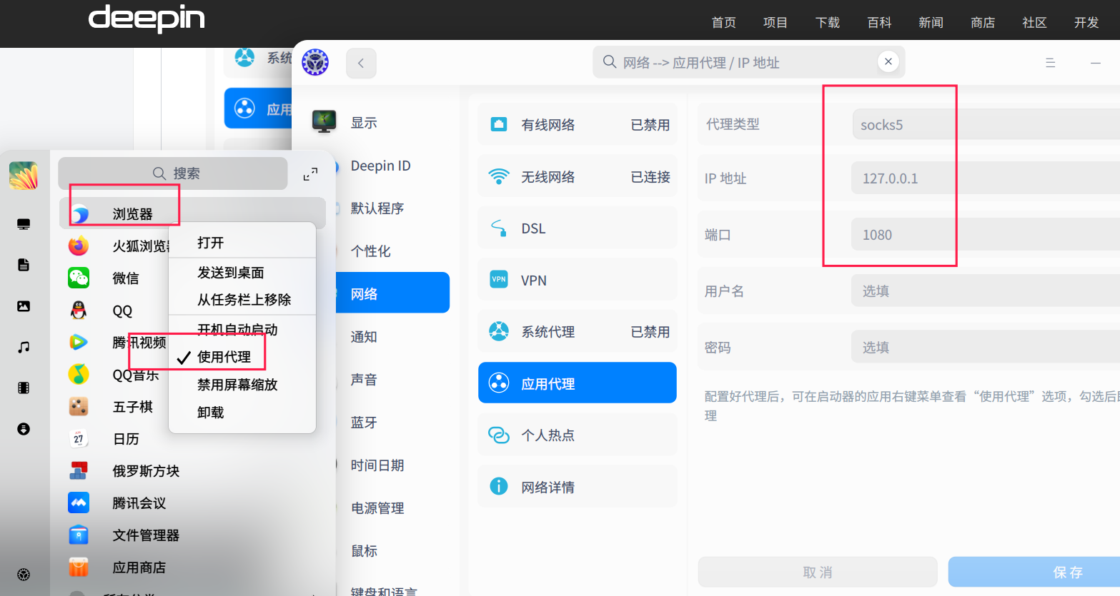Select 应用代理 in the network list
The image size is (1120, 596).
pos(578,383)
